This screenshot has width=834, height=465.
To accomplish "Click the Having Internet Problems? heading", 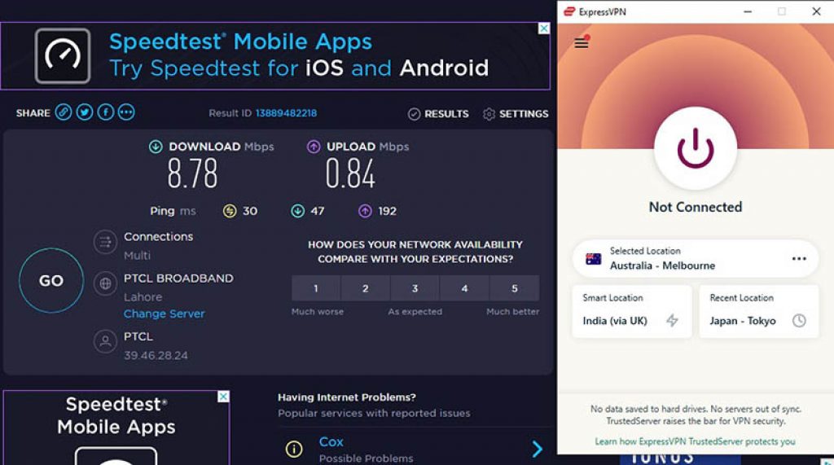I will (x=347, y=397).
